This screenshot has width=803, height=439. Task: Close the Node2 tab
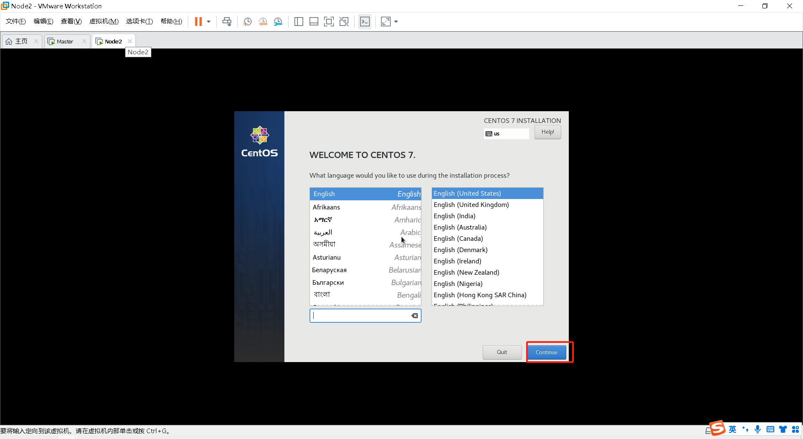[x=130, y=41]
